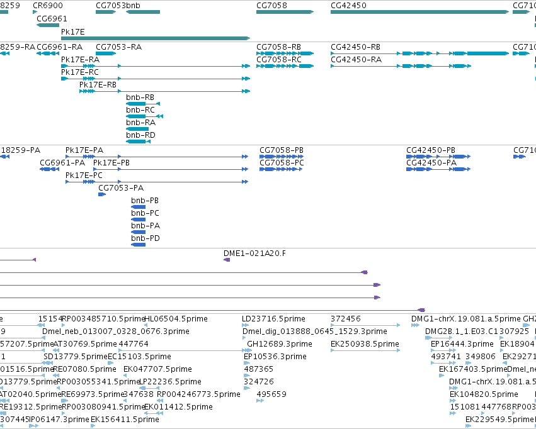Select the 372456 EST label
Image resolution: width=536 pixels, height=429 pixels.
[x=346, y=319]
